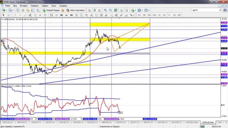Image resolution: width=228 pixels, height=128 pixels.
Task: Switch timeframe to M30
Action: [x=154, y=15]
